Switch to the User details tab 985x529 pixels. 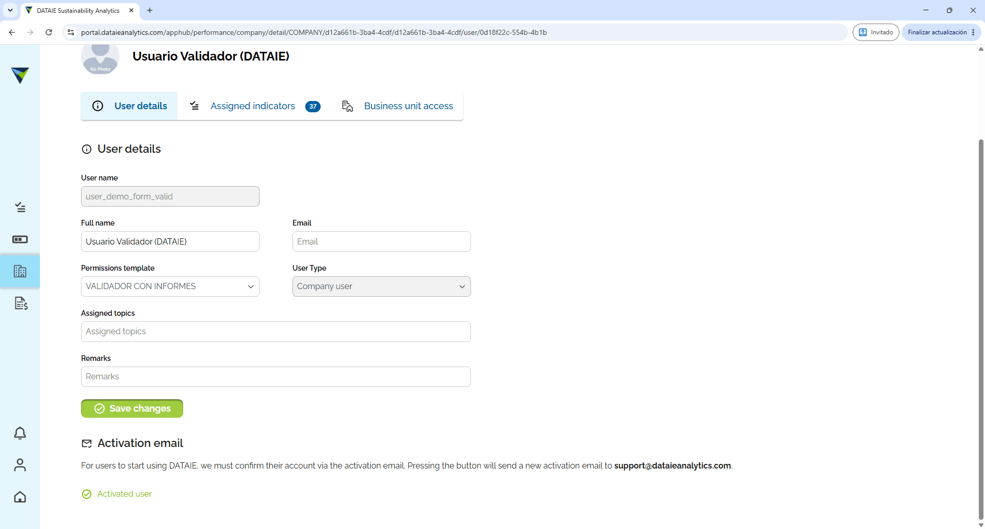129,106
